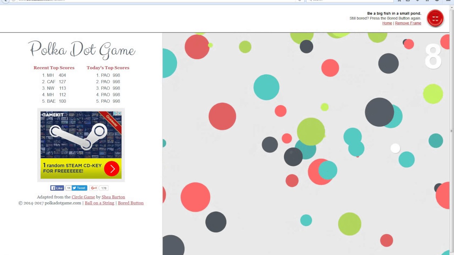Click the Google +1 button

[94, 188]
